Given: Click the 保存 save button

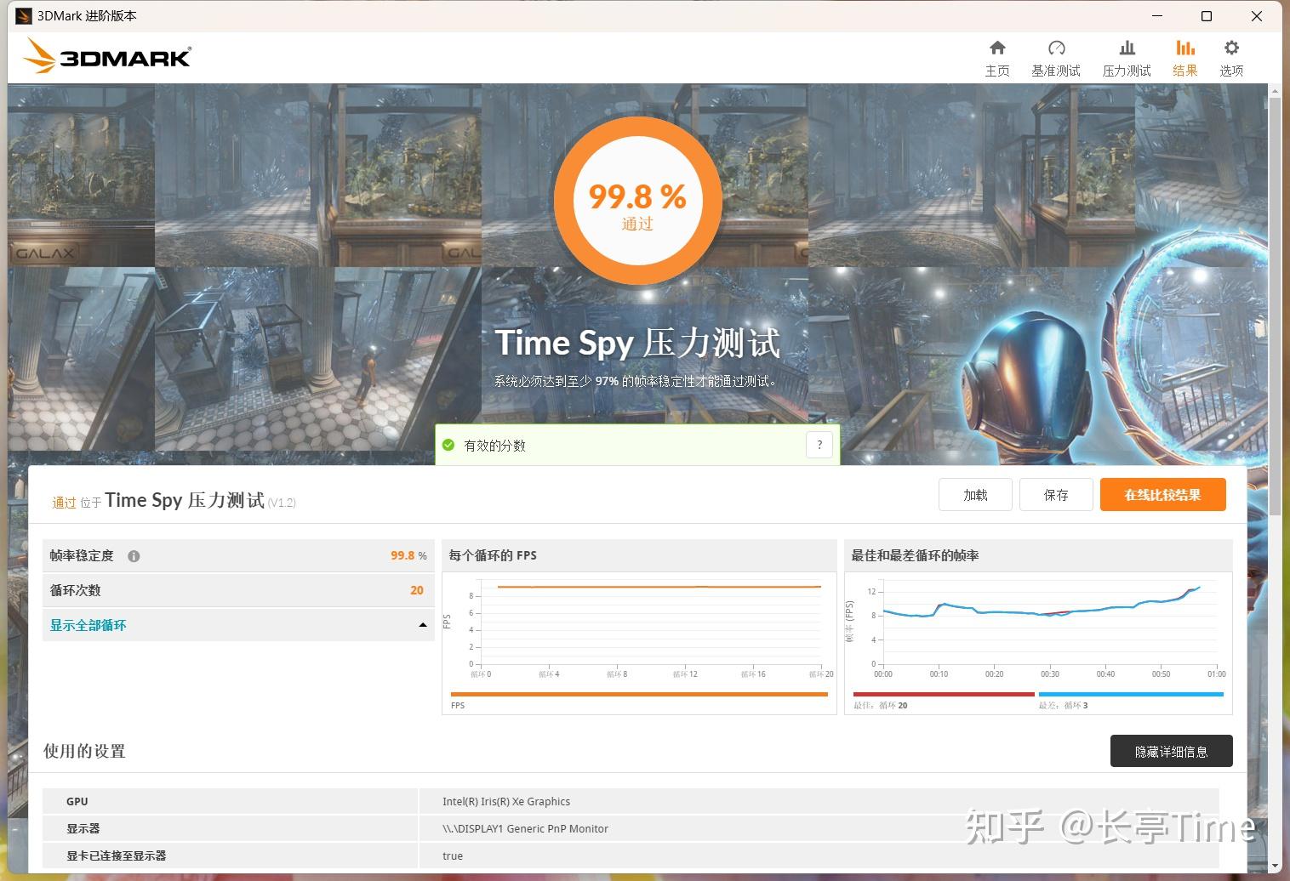Looking at the screenshot, I should (1056, 494).
